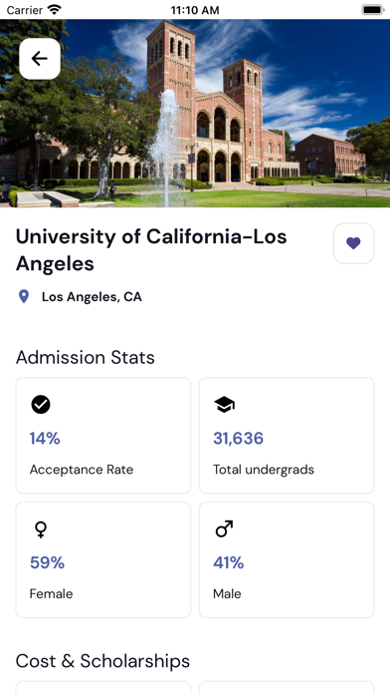The height and width of the screenshot is (694, 390).
Task: Tap the UCLA campus header photo
Action: coord(195,114)
